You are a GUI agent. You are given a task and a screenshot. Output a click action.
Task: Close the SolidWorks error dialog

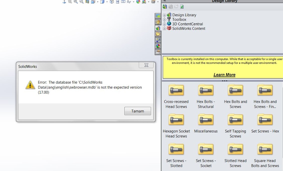pos(146,65)
